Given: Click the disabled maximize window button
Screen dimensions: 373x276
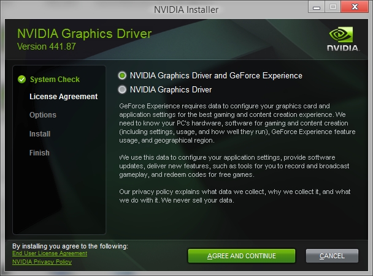Looking at the screenshot, I should click(x=333, y=7).
